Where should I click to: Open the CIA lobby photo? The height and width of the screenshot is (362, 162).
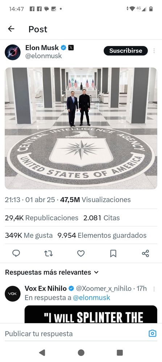pyautogui.click(x=81, y=129)
